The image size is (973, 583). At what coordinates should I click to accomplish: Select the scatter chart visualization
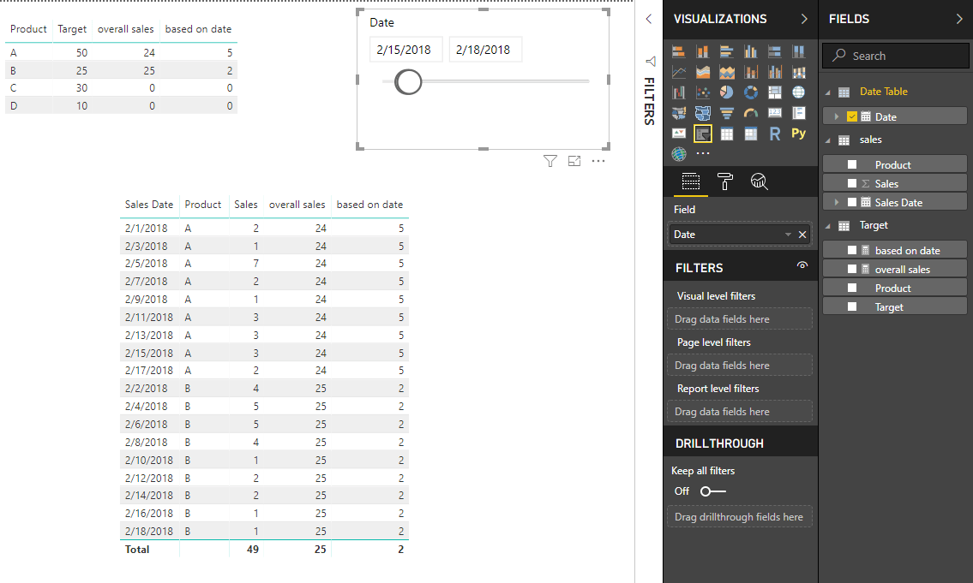coord(702,92)
